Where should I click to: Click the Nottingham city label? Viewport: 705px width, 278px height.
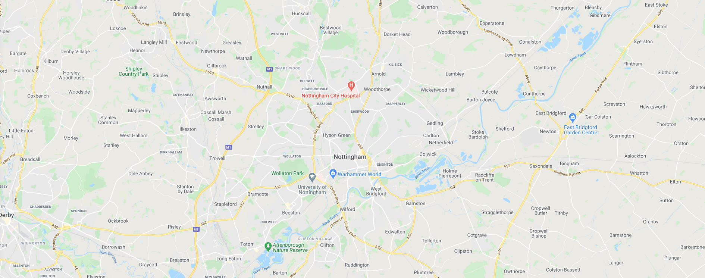coord(350,157)
